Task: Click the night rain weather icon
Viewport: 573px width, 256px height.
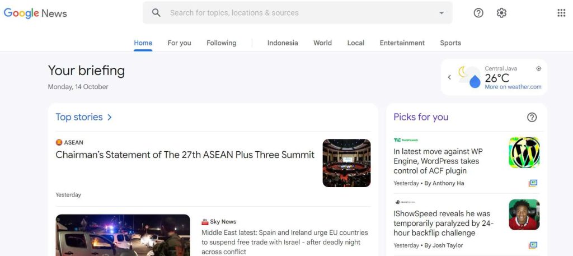Action: pos(469,77)
